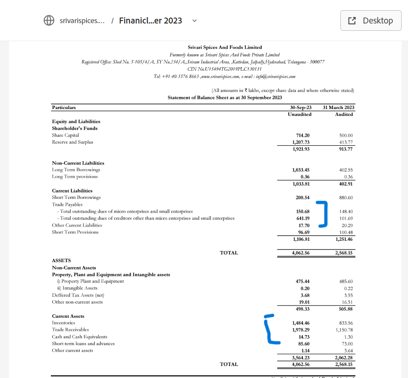
Task: Open the srivarispices breadcrumb link
Action: tap(82, 21)
